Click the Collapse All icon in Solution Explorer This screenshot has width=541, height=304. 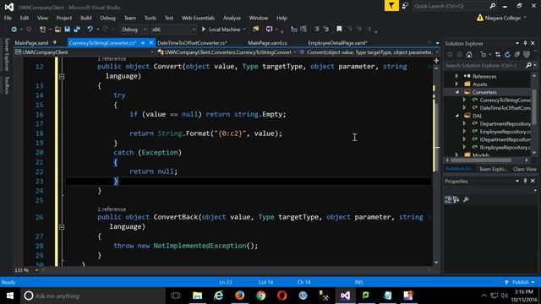click(x=516, y=54)
